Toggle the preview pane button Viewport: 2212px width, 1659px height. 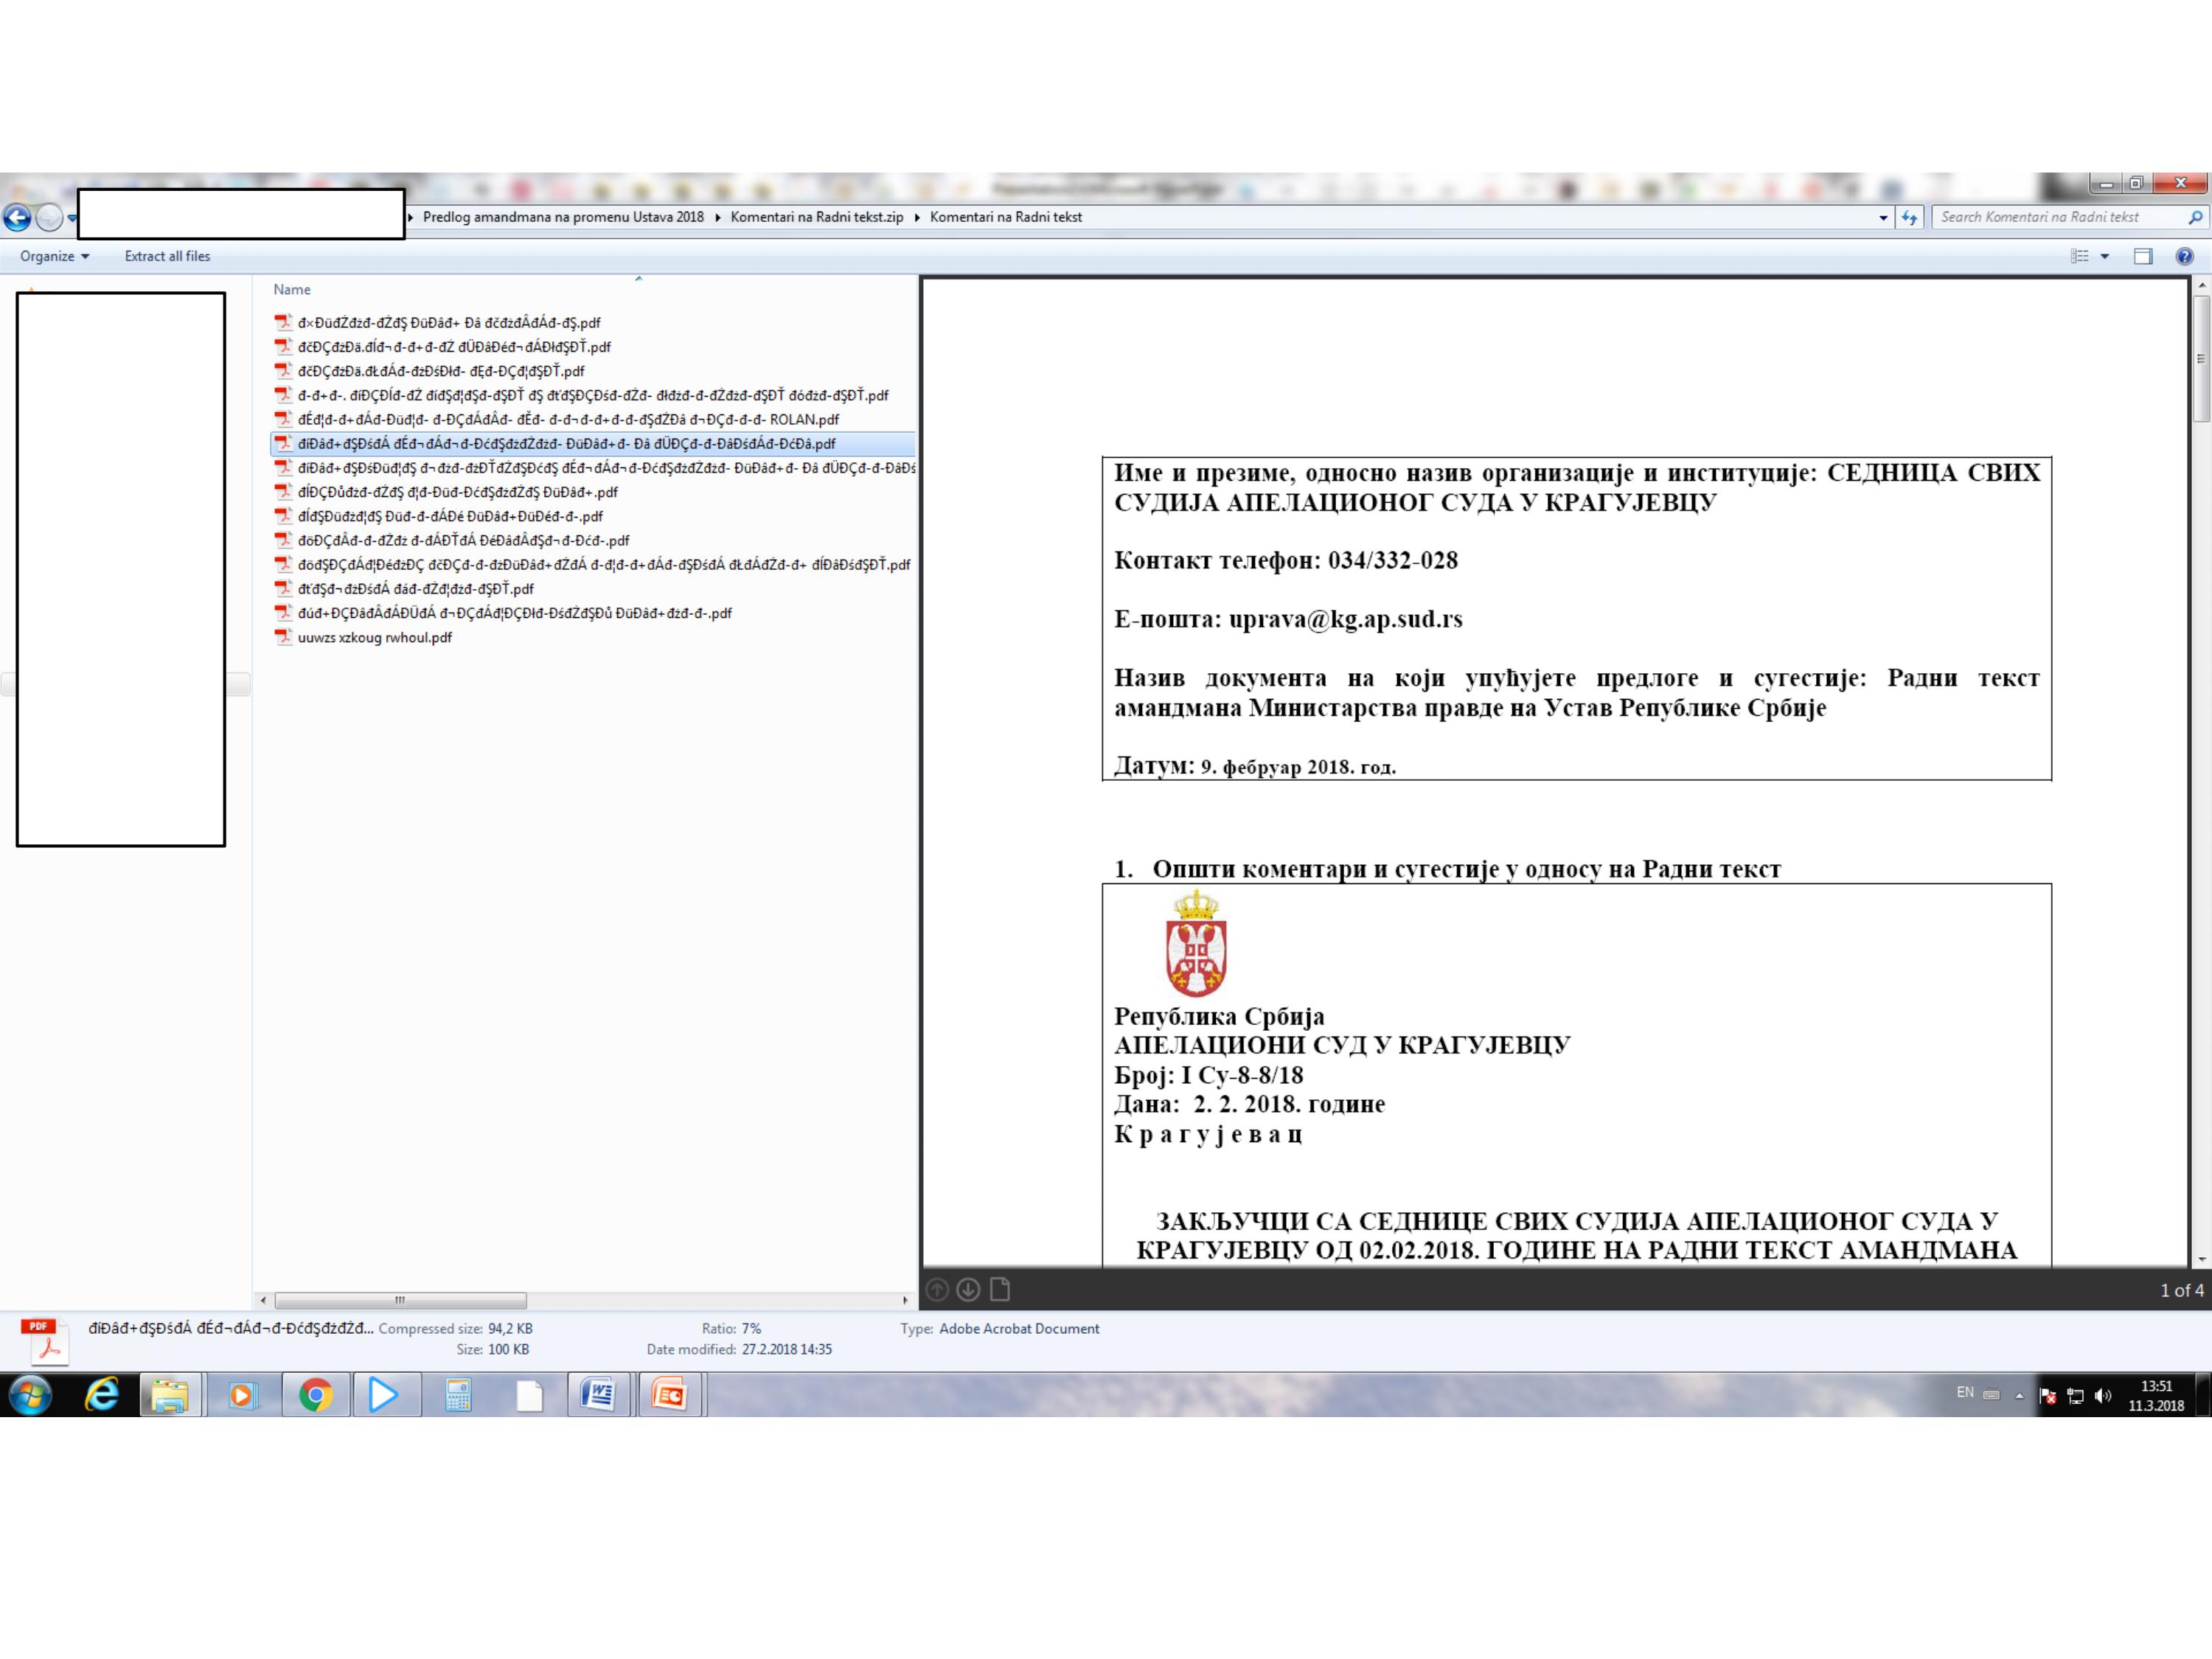click(2143, 256)
